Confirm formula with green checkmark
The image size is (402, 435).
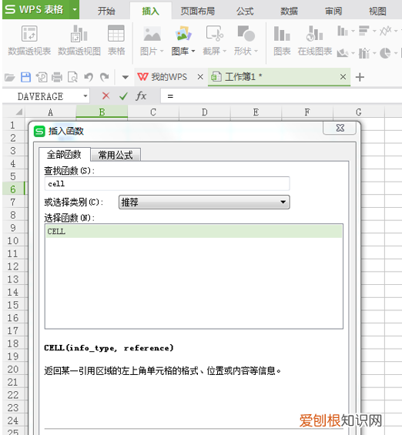pos(123,96)
